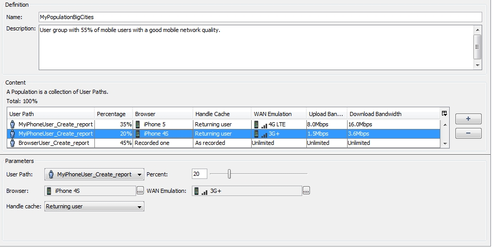Expand the User Path dropdown
The width and height of the screenshot is (492, 247).
click(140, 174)
